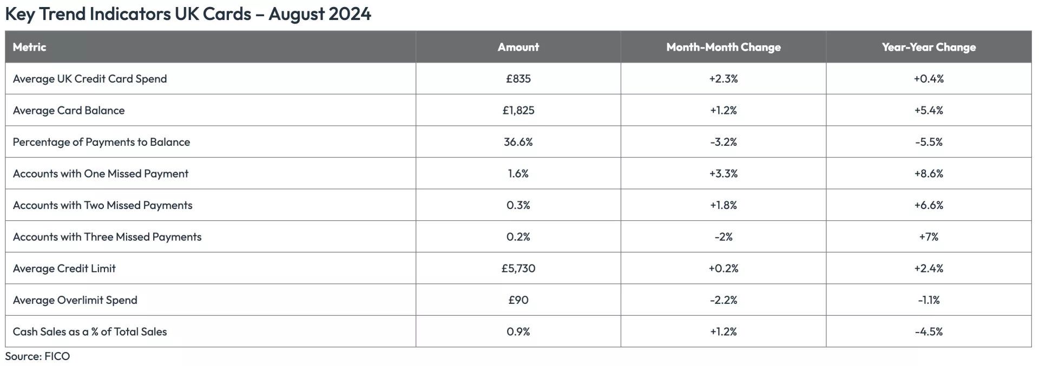
Task: Click the +7% year-year change cell
Action: (x=929, y=237)
